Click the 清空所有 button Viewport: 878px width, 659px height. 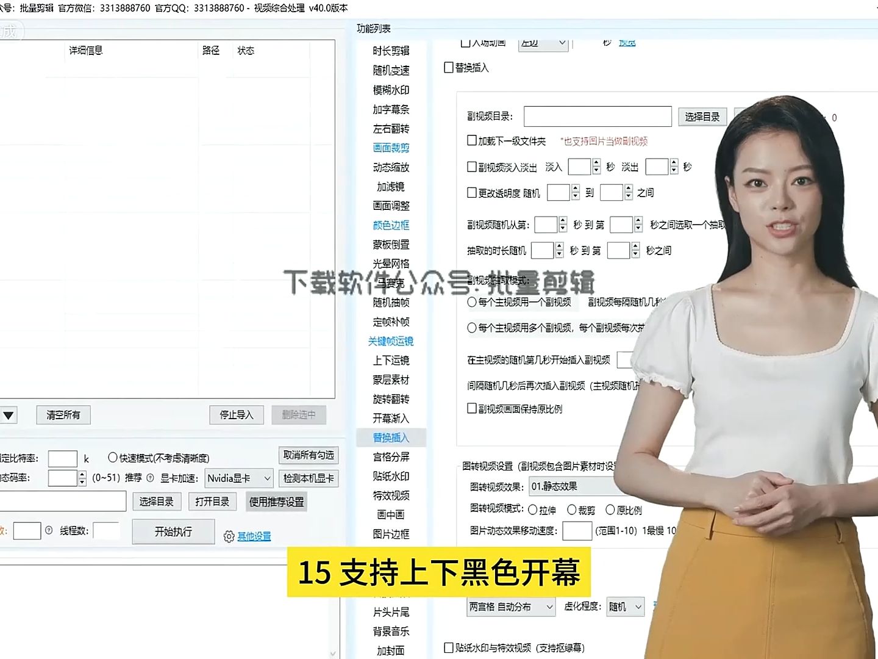click(63, 414)
